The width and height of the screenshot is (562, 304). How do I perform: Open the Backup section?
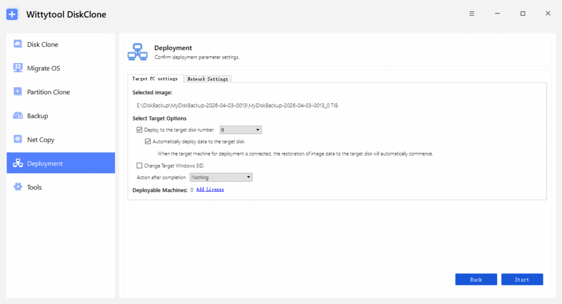coord(60,116)
